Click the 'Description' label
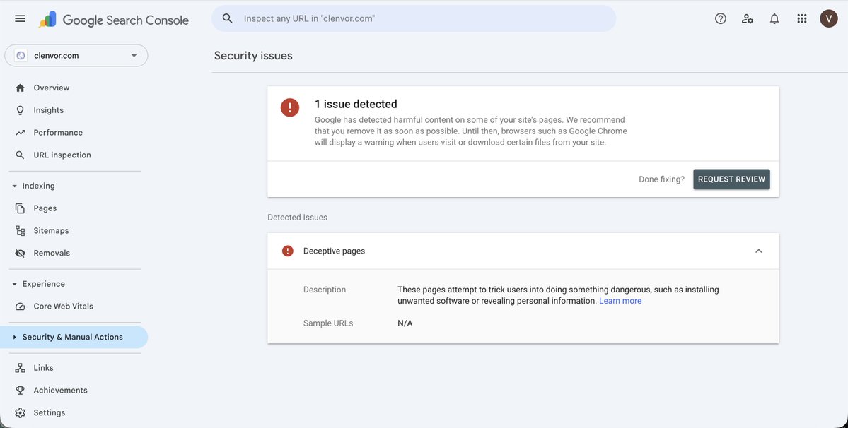The image size is (848, 428). point(325,290)
